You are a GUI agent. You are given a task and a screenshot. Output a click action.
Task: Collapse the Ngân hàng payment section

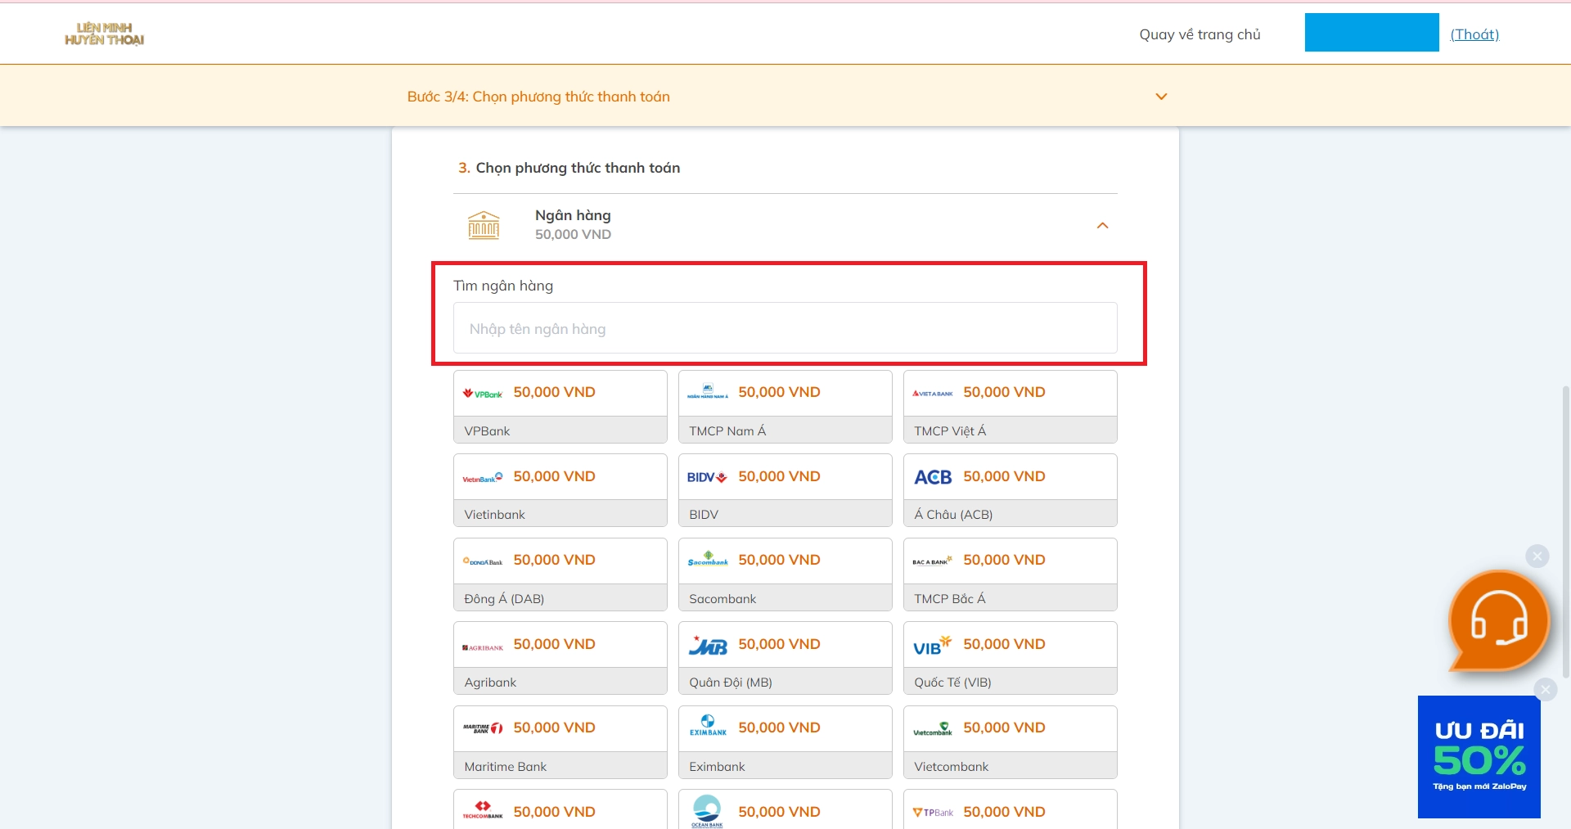(x=1102, y=226)
